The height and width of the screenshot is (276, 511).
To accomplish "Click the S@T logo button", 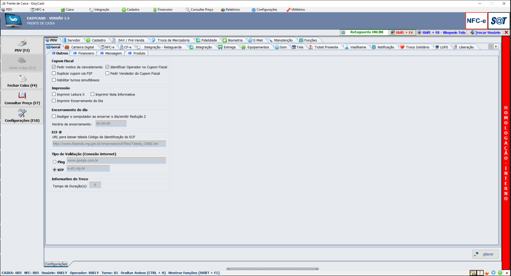I will coord(498,21).
